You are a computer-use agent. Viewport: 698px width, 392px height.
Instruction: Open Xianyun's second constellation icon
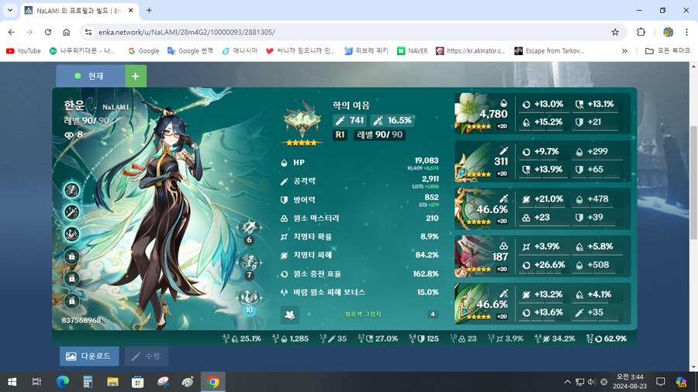click(71, 212)
